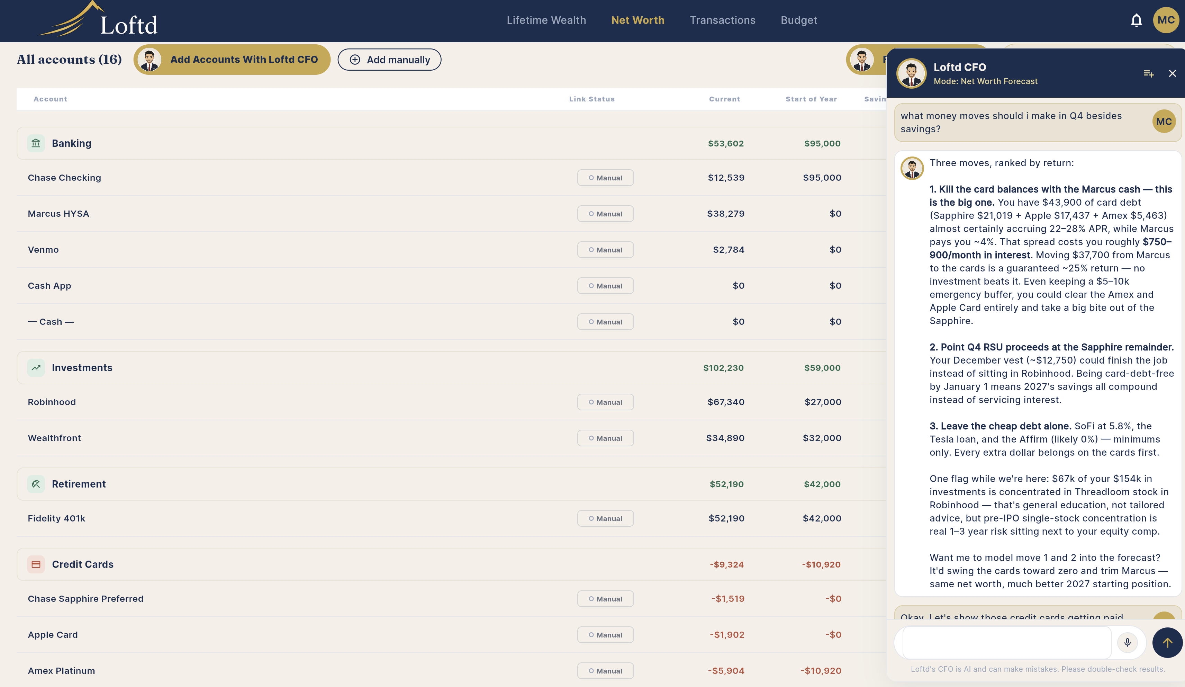This screenshot has width=1185, height=687.
Task: Close the Loftd CFO chat panel
Action: click(1172, 73)
